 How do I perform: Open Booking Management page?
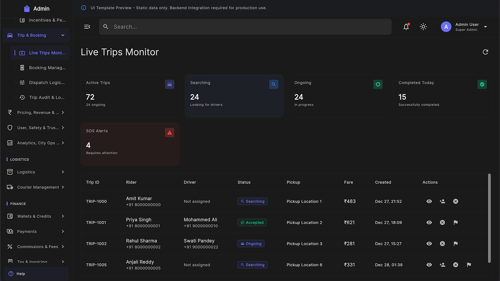coord(41,68)
